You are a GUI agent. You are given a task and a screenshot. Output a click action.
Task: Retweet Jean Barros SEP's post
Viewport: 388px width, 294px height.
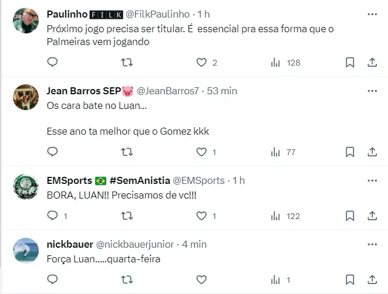[126, 152]
